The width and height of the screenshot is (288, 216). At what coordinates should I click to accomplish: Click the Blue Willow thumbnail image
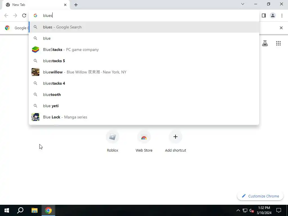tap(35, 72)
